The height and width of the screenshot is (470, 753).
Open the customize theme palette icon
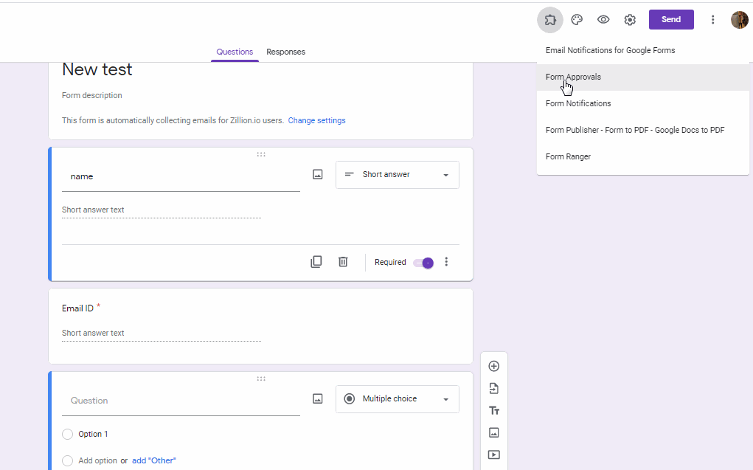(x=577, y=20)
